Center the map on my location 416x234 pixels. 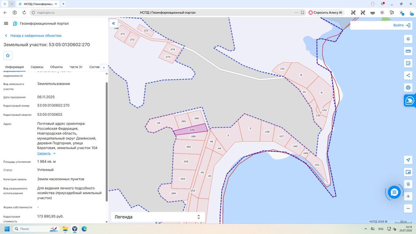click(408, 160)
